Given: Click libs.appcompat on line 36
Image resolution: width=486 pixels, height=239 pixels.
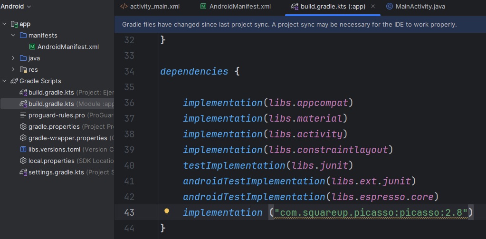Looking at the screenshot, I should coord(308,103).
